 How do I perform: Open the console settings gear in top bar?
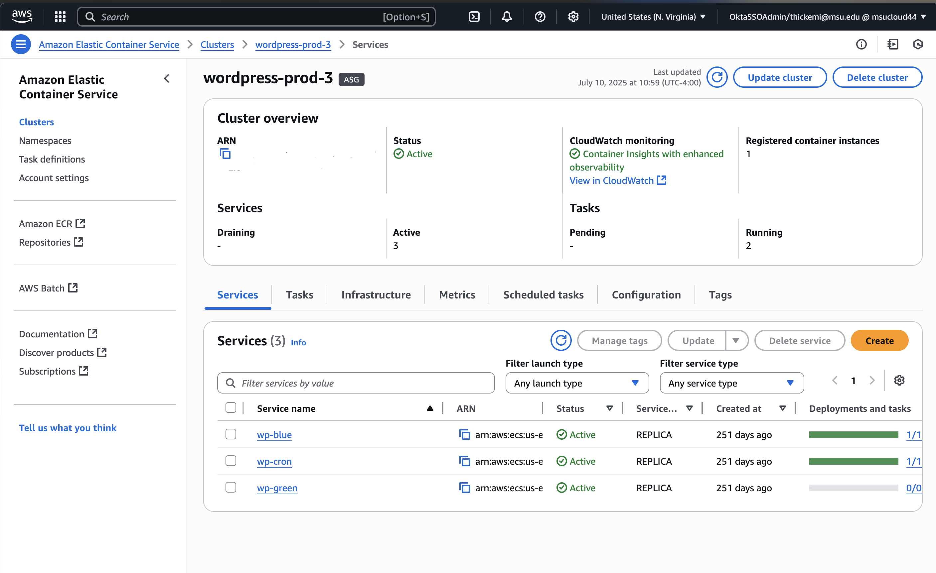[573, 16]
